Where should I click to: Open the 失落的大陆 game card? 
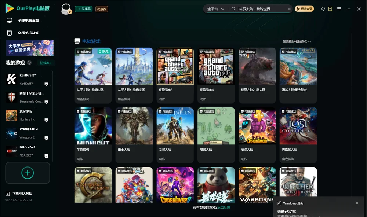click(298, 135)
